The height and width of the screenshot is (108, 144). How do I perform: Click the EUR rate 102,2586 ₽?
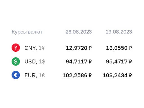(77, 75)
